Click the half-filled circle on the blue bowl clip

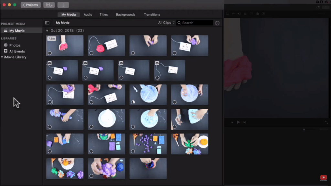tap(133, 102)
